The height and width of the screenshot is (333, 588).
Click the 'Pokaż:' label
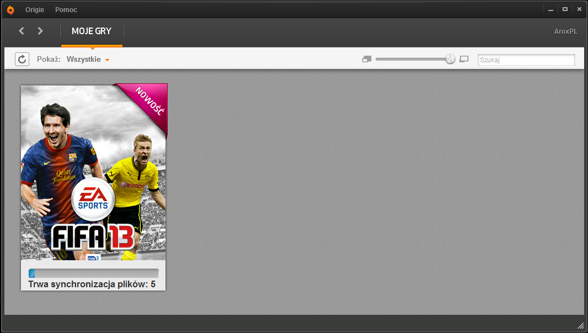pos(49,59)
